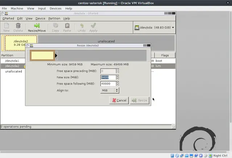Click the Delete partition toolbar icon
Image resolution: width=232 pixels, height=158 pixels.
click(x=18, y=26)
